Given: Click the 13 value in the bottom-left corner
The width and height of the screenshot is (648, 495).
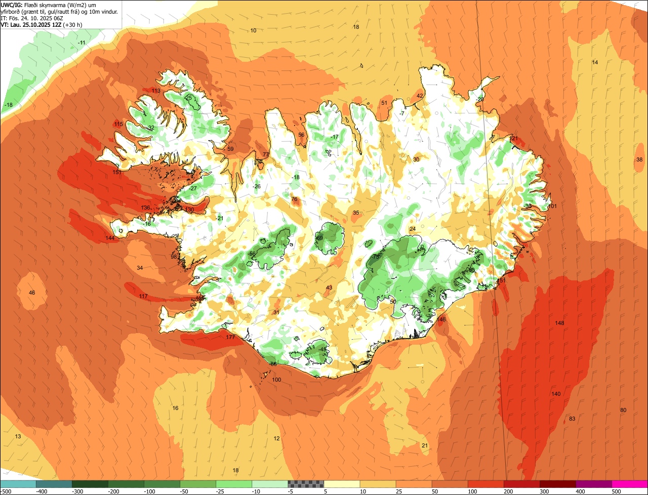Looking at the screenshot, I should point(18,436).
